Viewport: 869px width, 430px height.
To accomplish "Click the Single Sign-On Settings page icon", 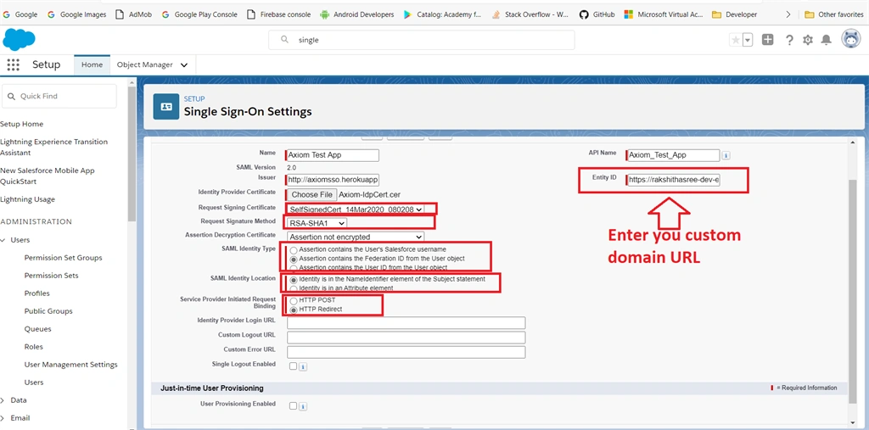I will coord(165,106).
